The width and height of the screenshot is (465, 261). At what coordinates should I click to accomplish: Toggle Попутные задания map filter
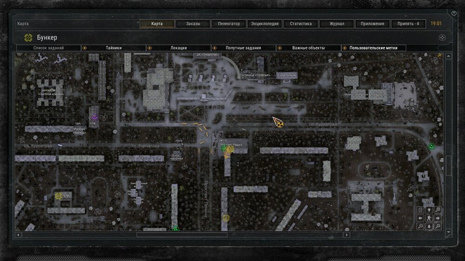point(214,48)
